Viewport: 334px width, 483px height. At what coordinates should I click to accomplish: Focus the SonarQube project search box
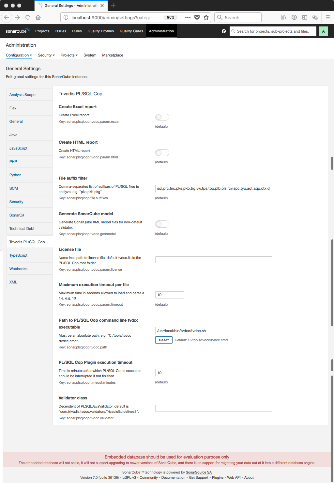(273, 31)
